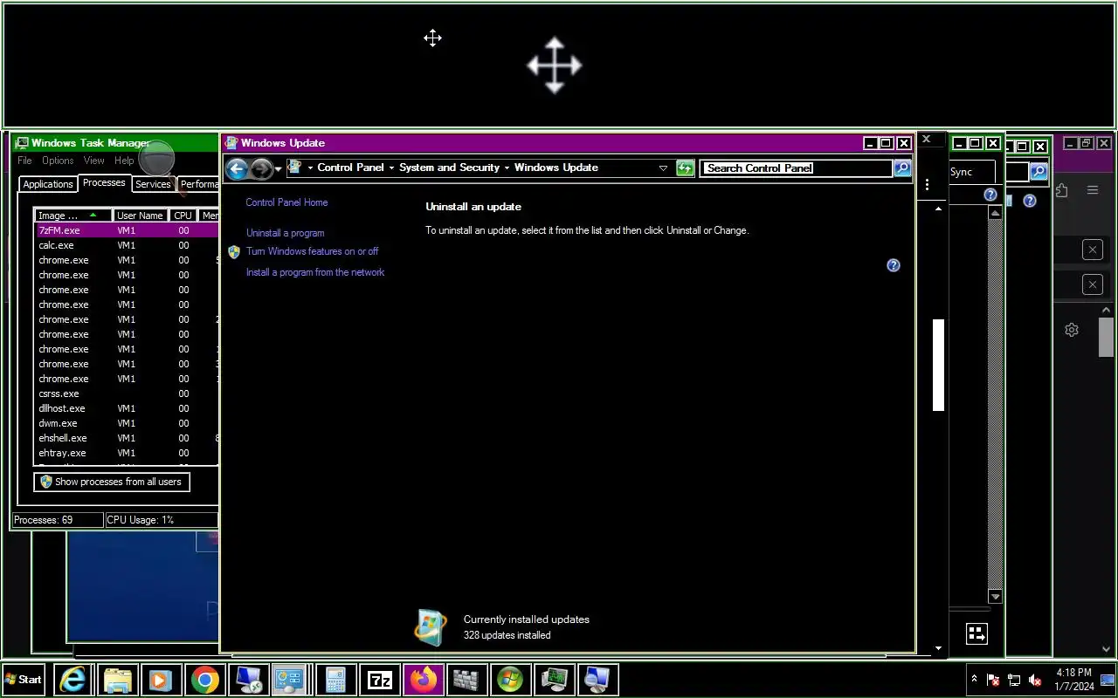The height and width of the screenshot is (698, 1118).
Task: Click the help icon under the Sync tab
Action: point(990,195)
